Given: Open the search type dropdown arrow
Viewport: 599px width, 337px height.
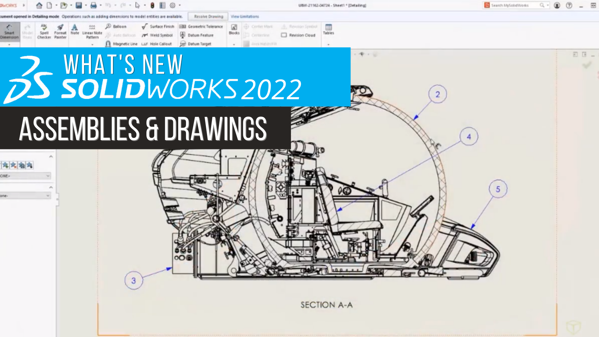Looking at the screenshot, I should coord(548,5).
